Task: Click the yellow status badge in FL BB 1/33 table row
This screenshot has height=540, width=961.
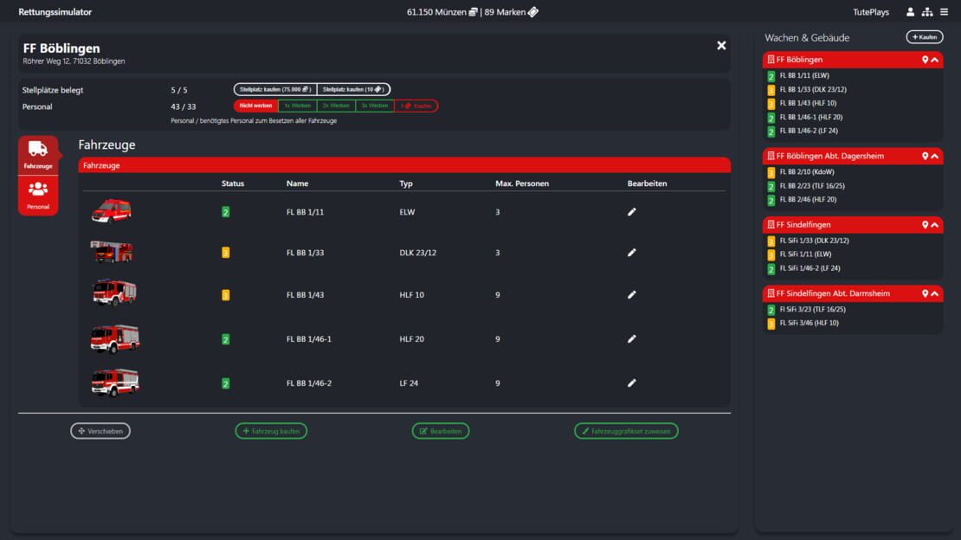Action: click(226, 253)
